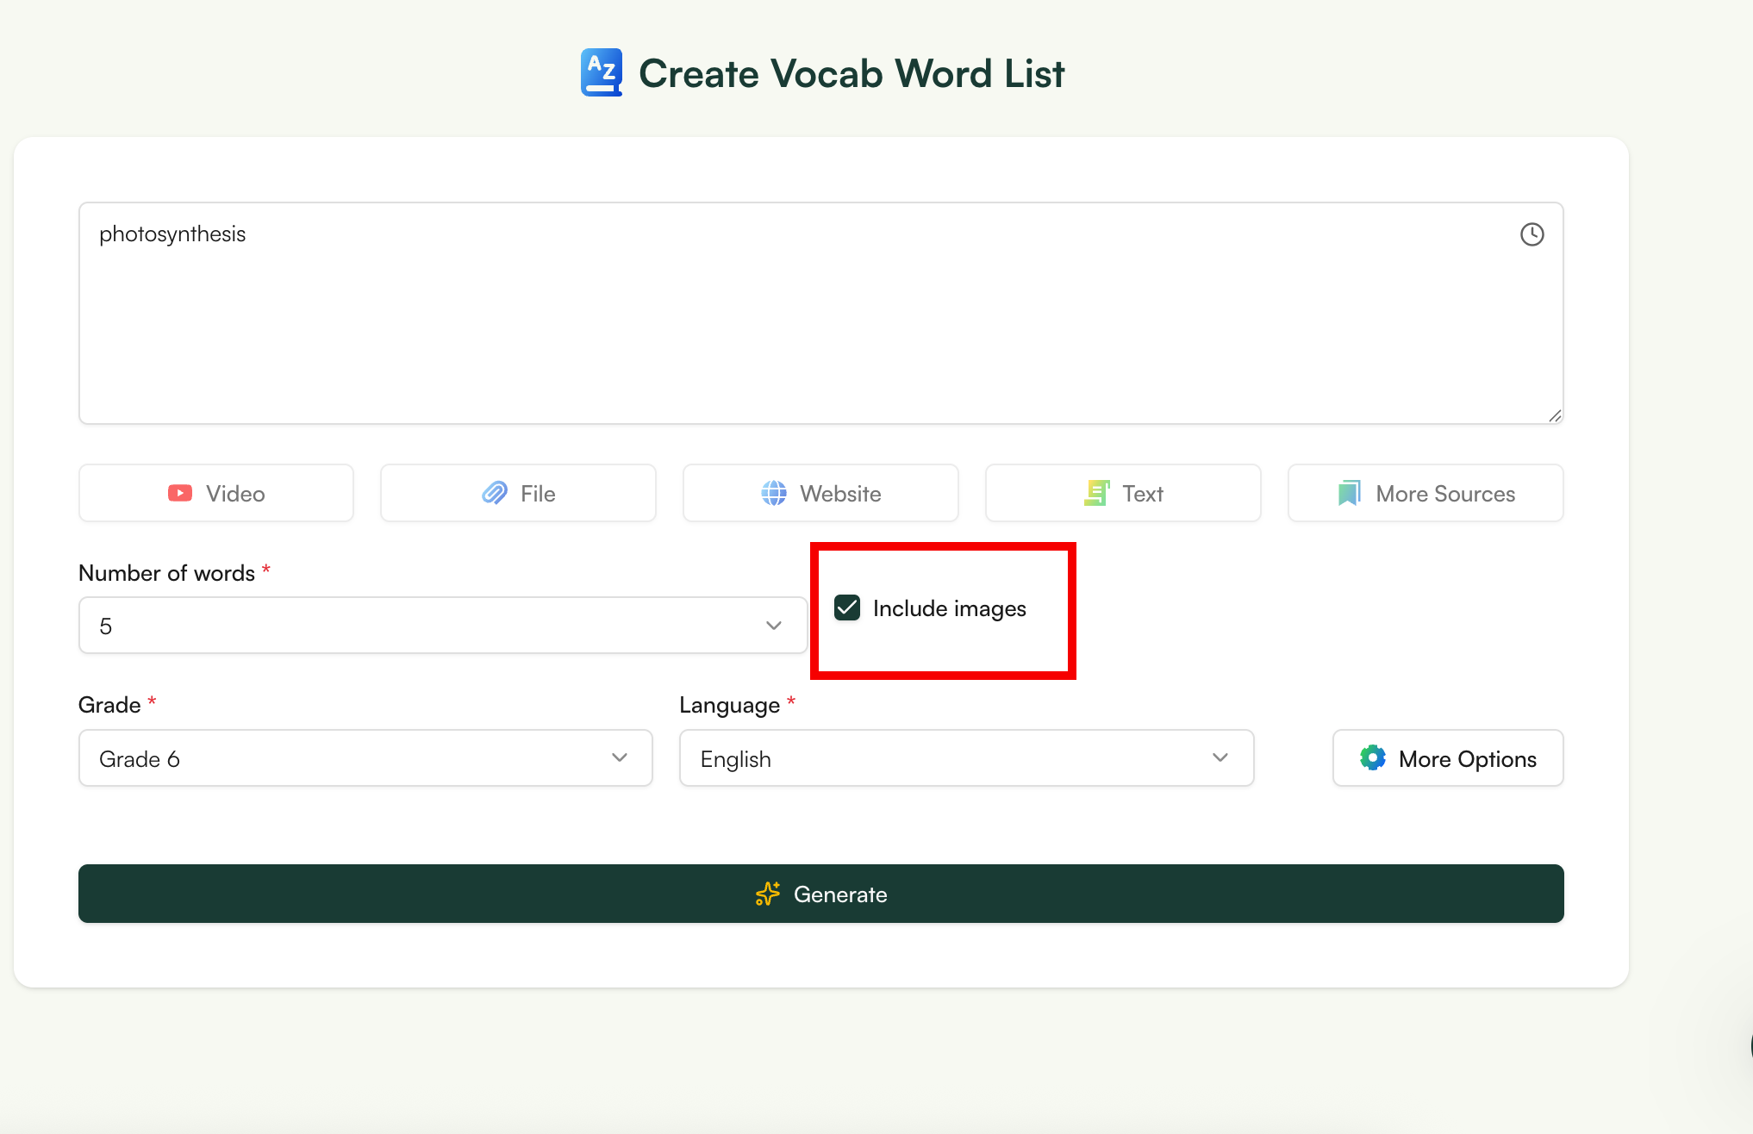
Task: Switch to the Text source tab
Action: 1122,492
